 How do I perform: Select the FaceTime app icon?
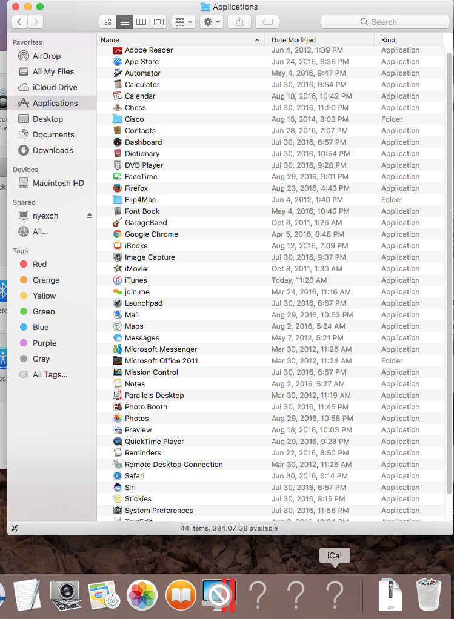[118, 176]
